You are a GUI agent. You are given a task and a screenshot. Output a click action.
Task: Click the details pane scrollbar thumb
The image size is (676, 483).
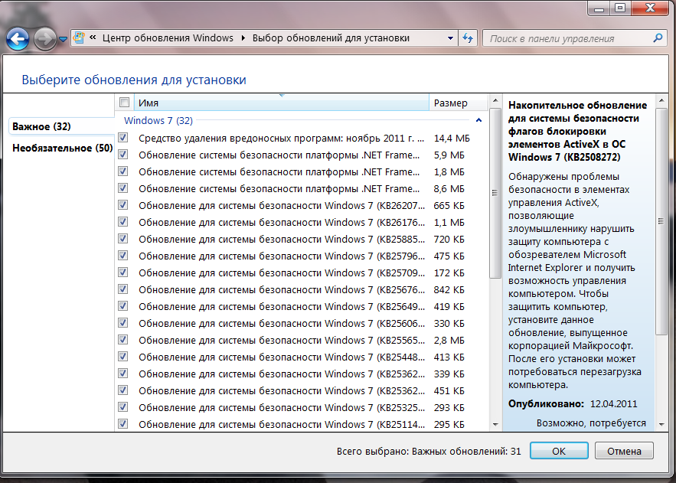pyautogui.click(x=661, y=221)
